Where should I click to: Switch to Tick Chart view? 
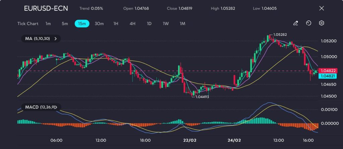[28, 24]
